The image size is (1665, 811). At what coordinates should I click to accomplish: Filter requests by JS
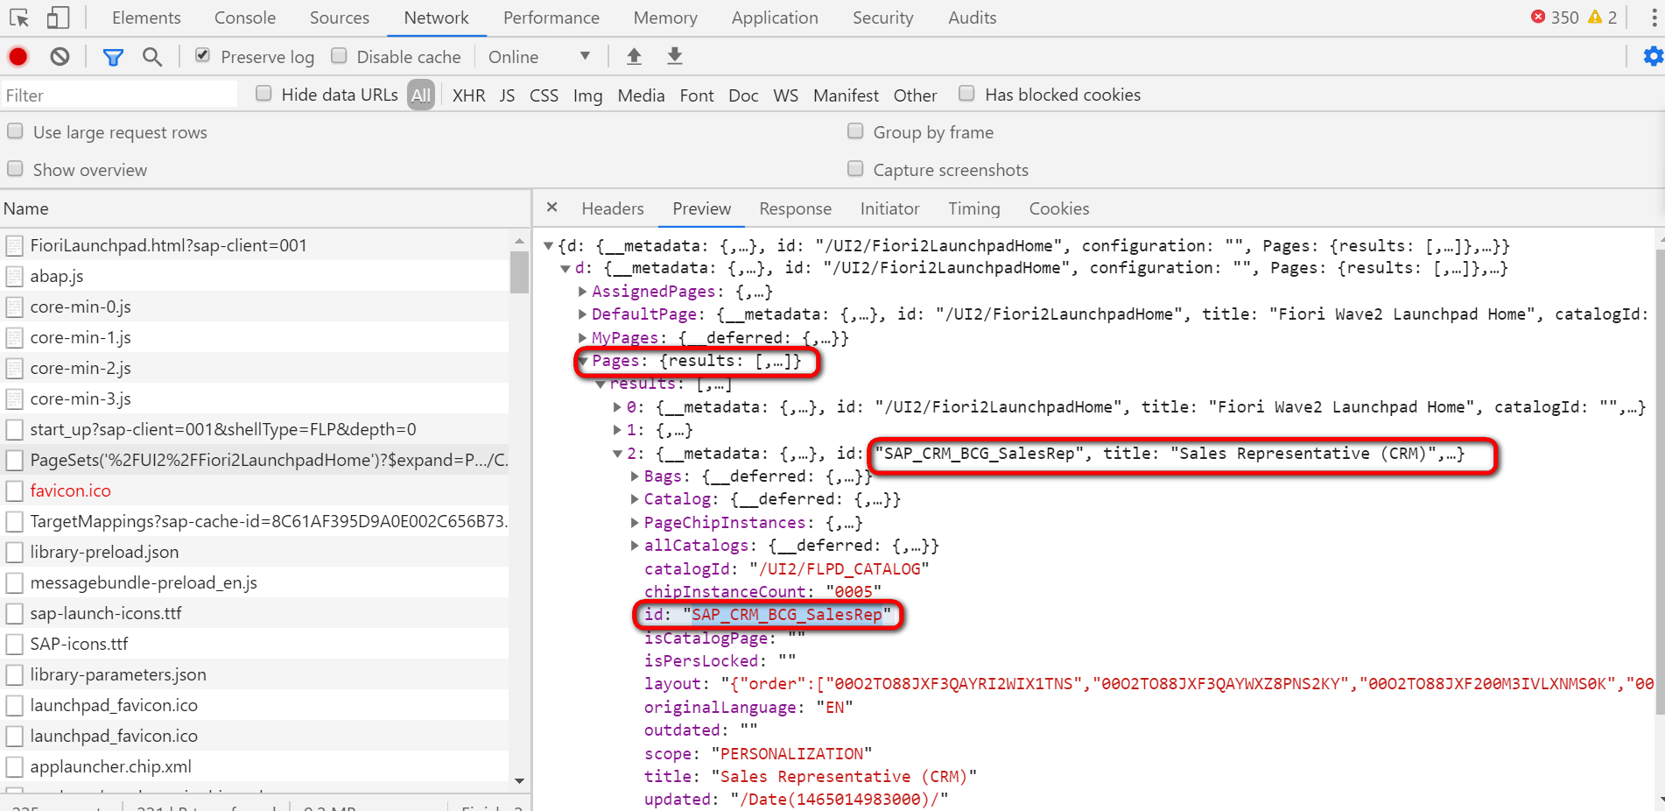[507, 95]
